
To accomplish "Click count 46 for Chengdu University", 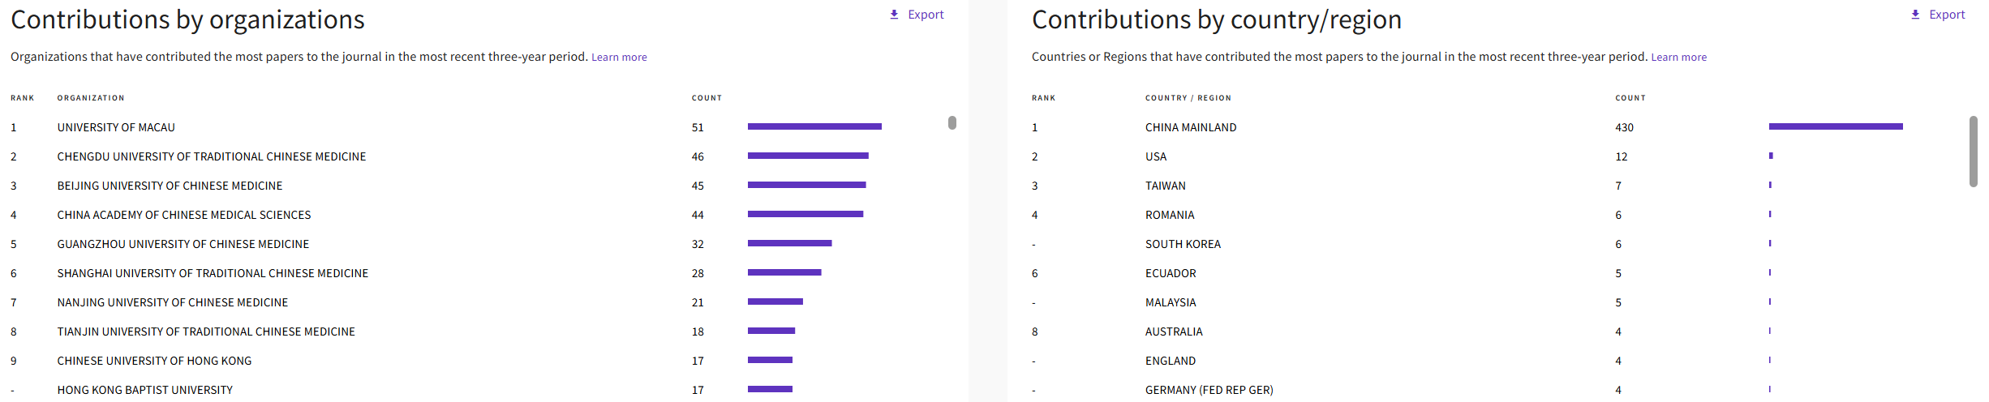I will tap(698, 156).
